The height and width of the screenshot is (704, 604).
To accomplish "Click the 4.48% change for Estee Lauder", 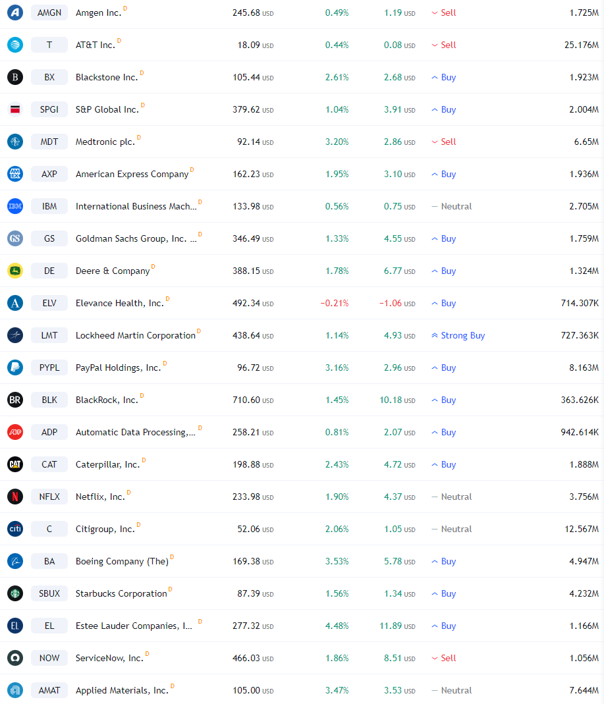I will [337, 626].
